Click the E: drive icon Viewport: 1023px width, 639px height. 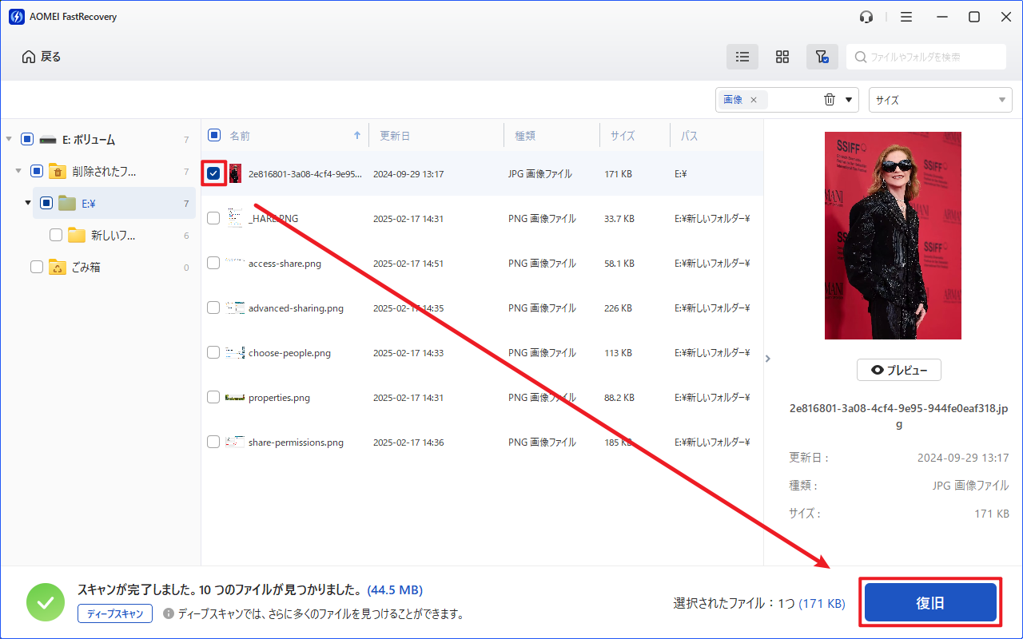tap(47, 139)
